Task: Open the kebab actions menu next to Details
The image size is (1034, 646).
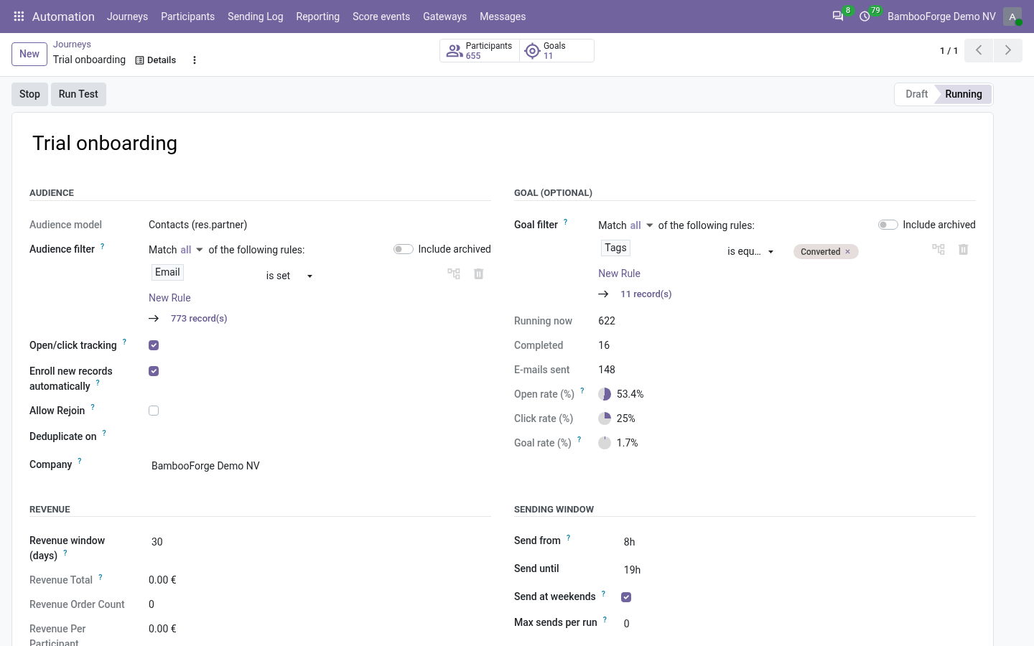Action: click(195, 60)
